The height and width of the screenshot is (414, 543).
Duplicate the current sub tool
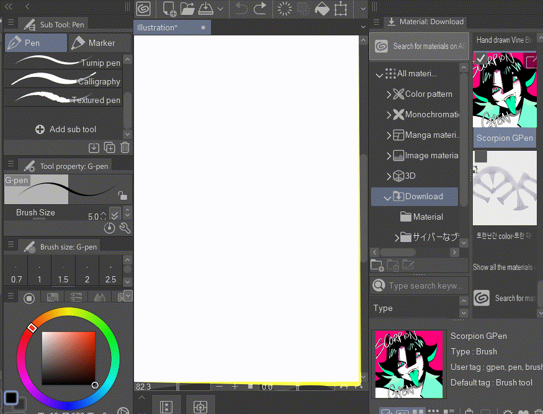tap(109, 147)
